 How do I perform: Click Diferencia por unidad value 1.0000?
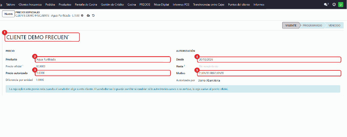(41, 80)
